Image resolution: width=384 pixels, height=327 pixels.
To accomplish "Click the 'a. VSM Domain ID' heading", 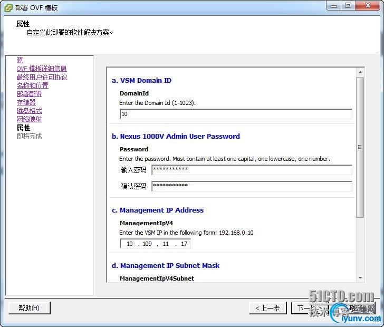I will (141, 81).
